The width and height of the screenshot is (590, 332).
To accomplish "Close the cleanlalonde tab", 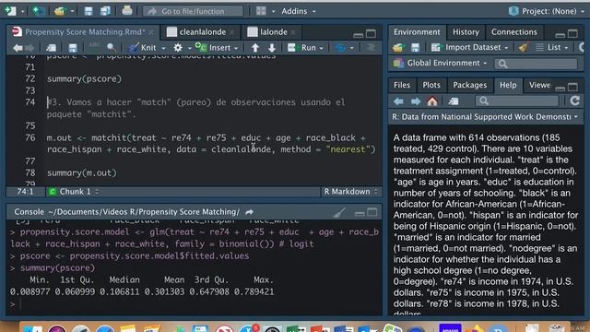I will click(232, 33).
